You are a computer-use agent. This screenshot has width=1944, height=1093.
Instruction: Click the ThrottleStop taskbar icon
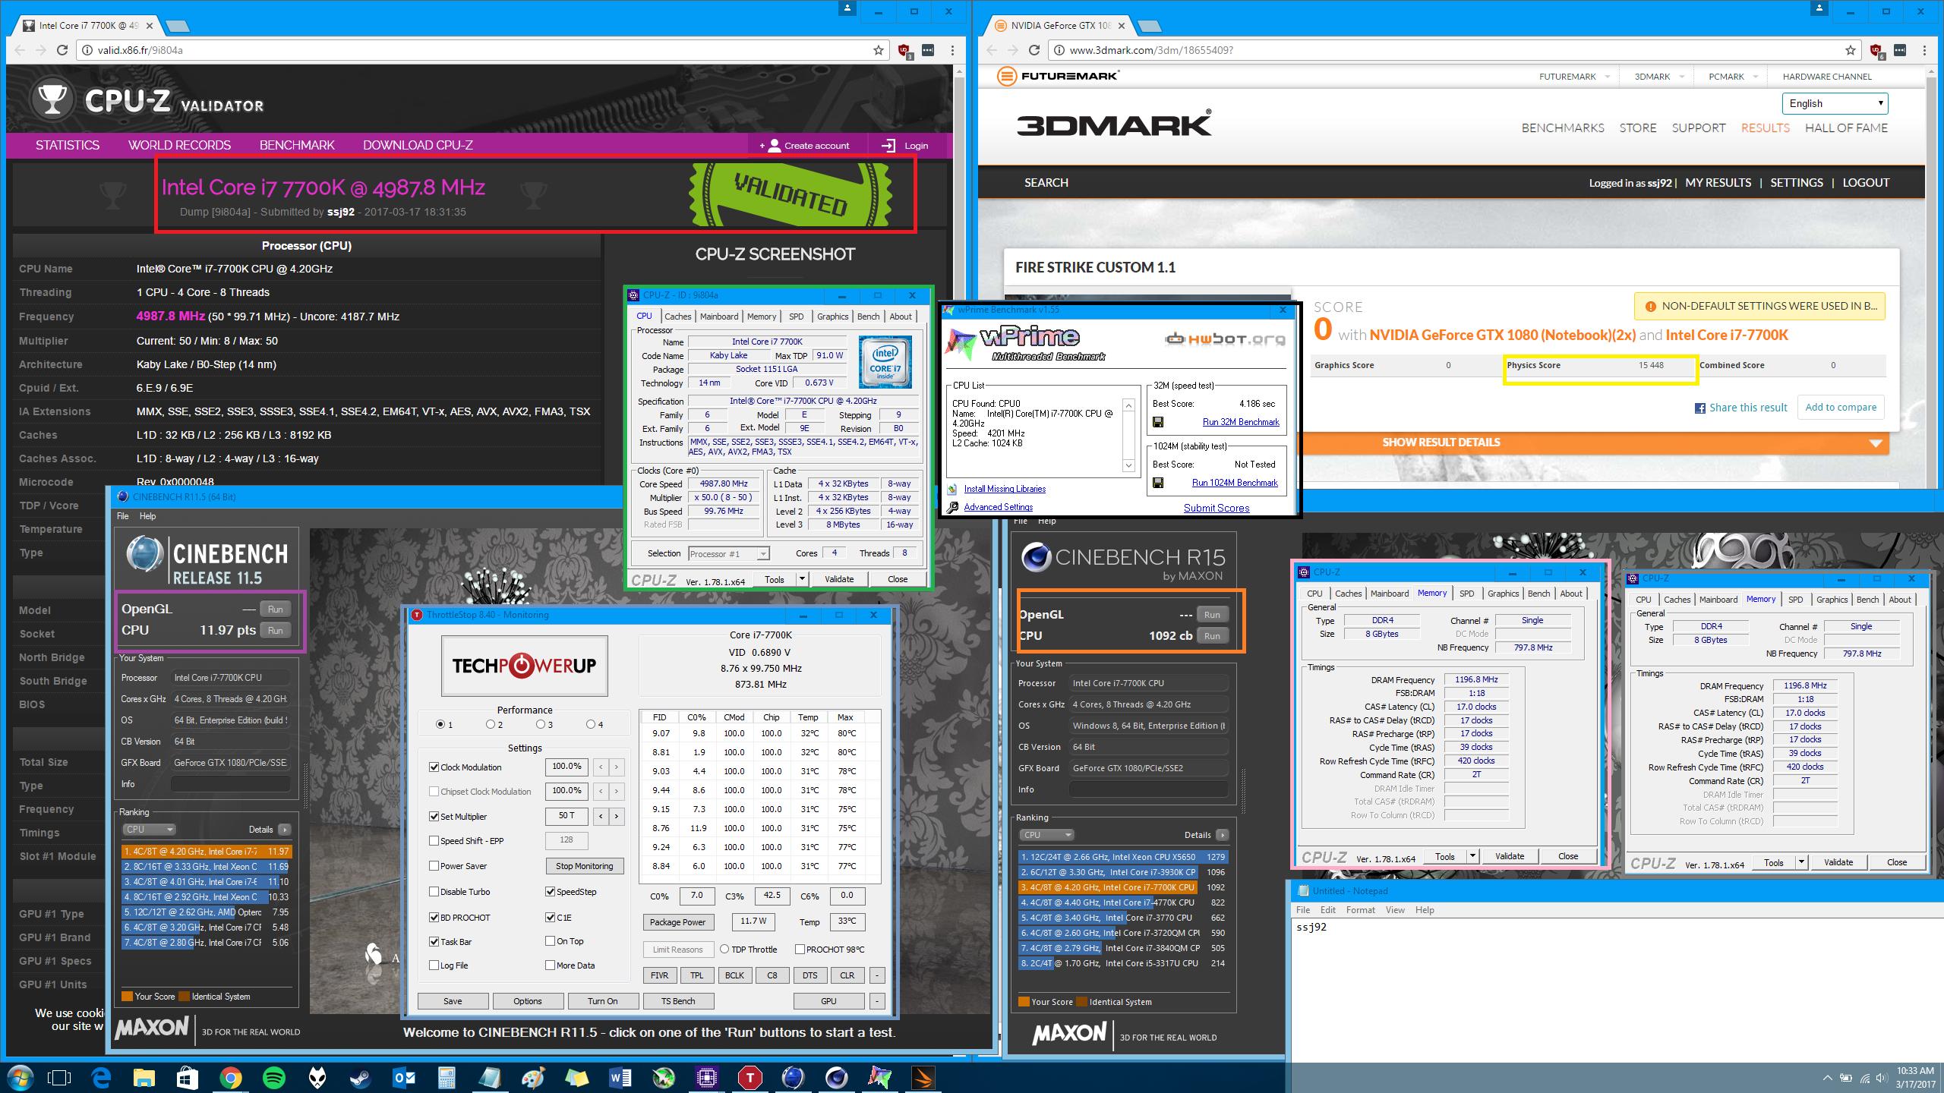[x=750, y=1077]
